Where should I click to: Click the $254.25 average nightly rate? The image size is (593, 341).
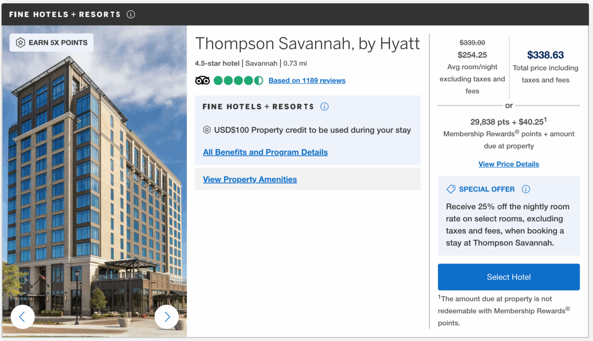[x=472, y=55]
